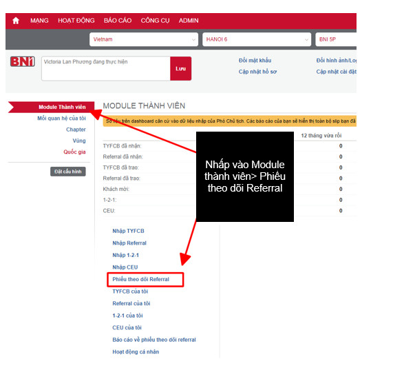Open the BÁO CÁO menu
The image size is (393, 368).
point(118,21)
